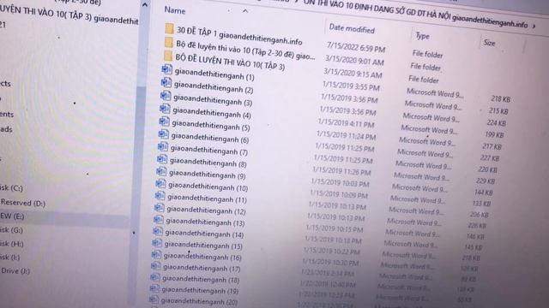The image size is (549, 308).
Task: Click Word icon of giaoandethitienganh (19)
Action: pyautogui.click(x=154, y=288)
